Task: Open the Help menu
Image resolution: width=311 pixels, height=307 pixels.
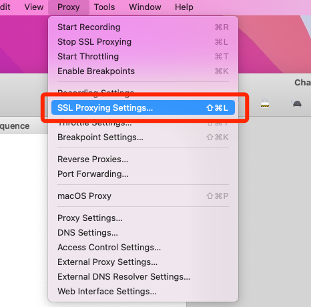Action: click(x=184, y=7)
